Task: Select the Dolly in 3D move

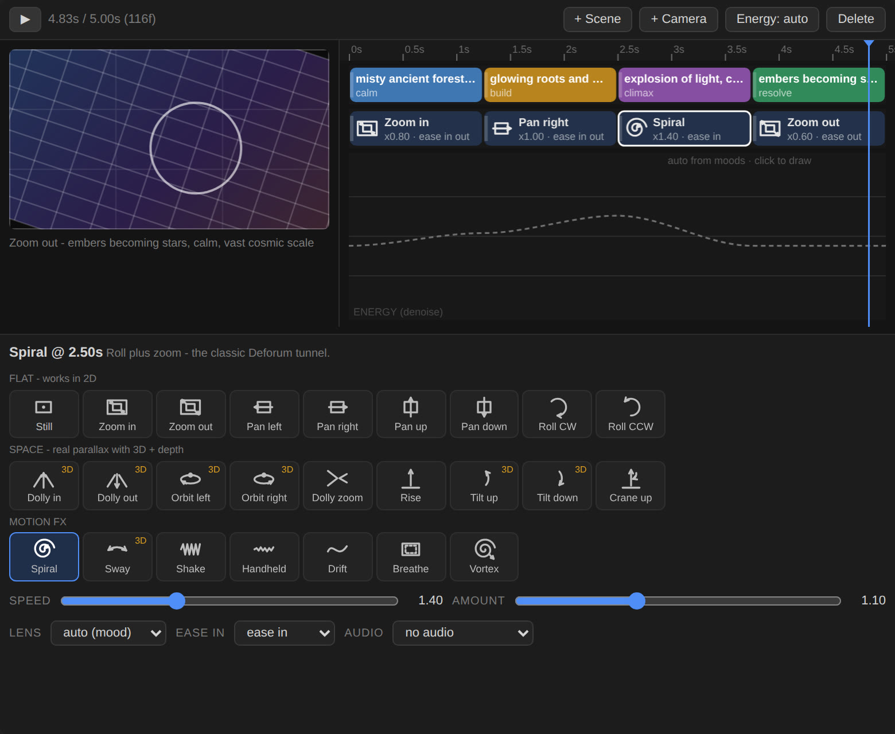Action: tap(44, 485)
